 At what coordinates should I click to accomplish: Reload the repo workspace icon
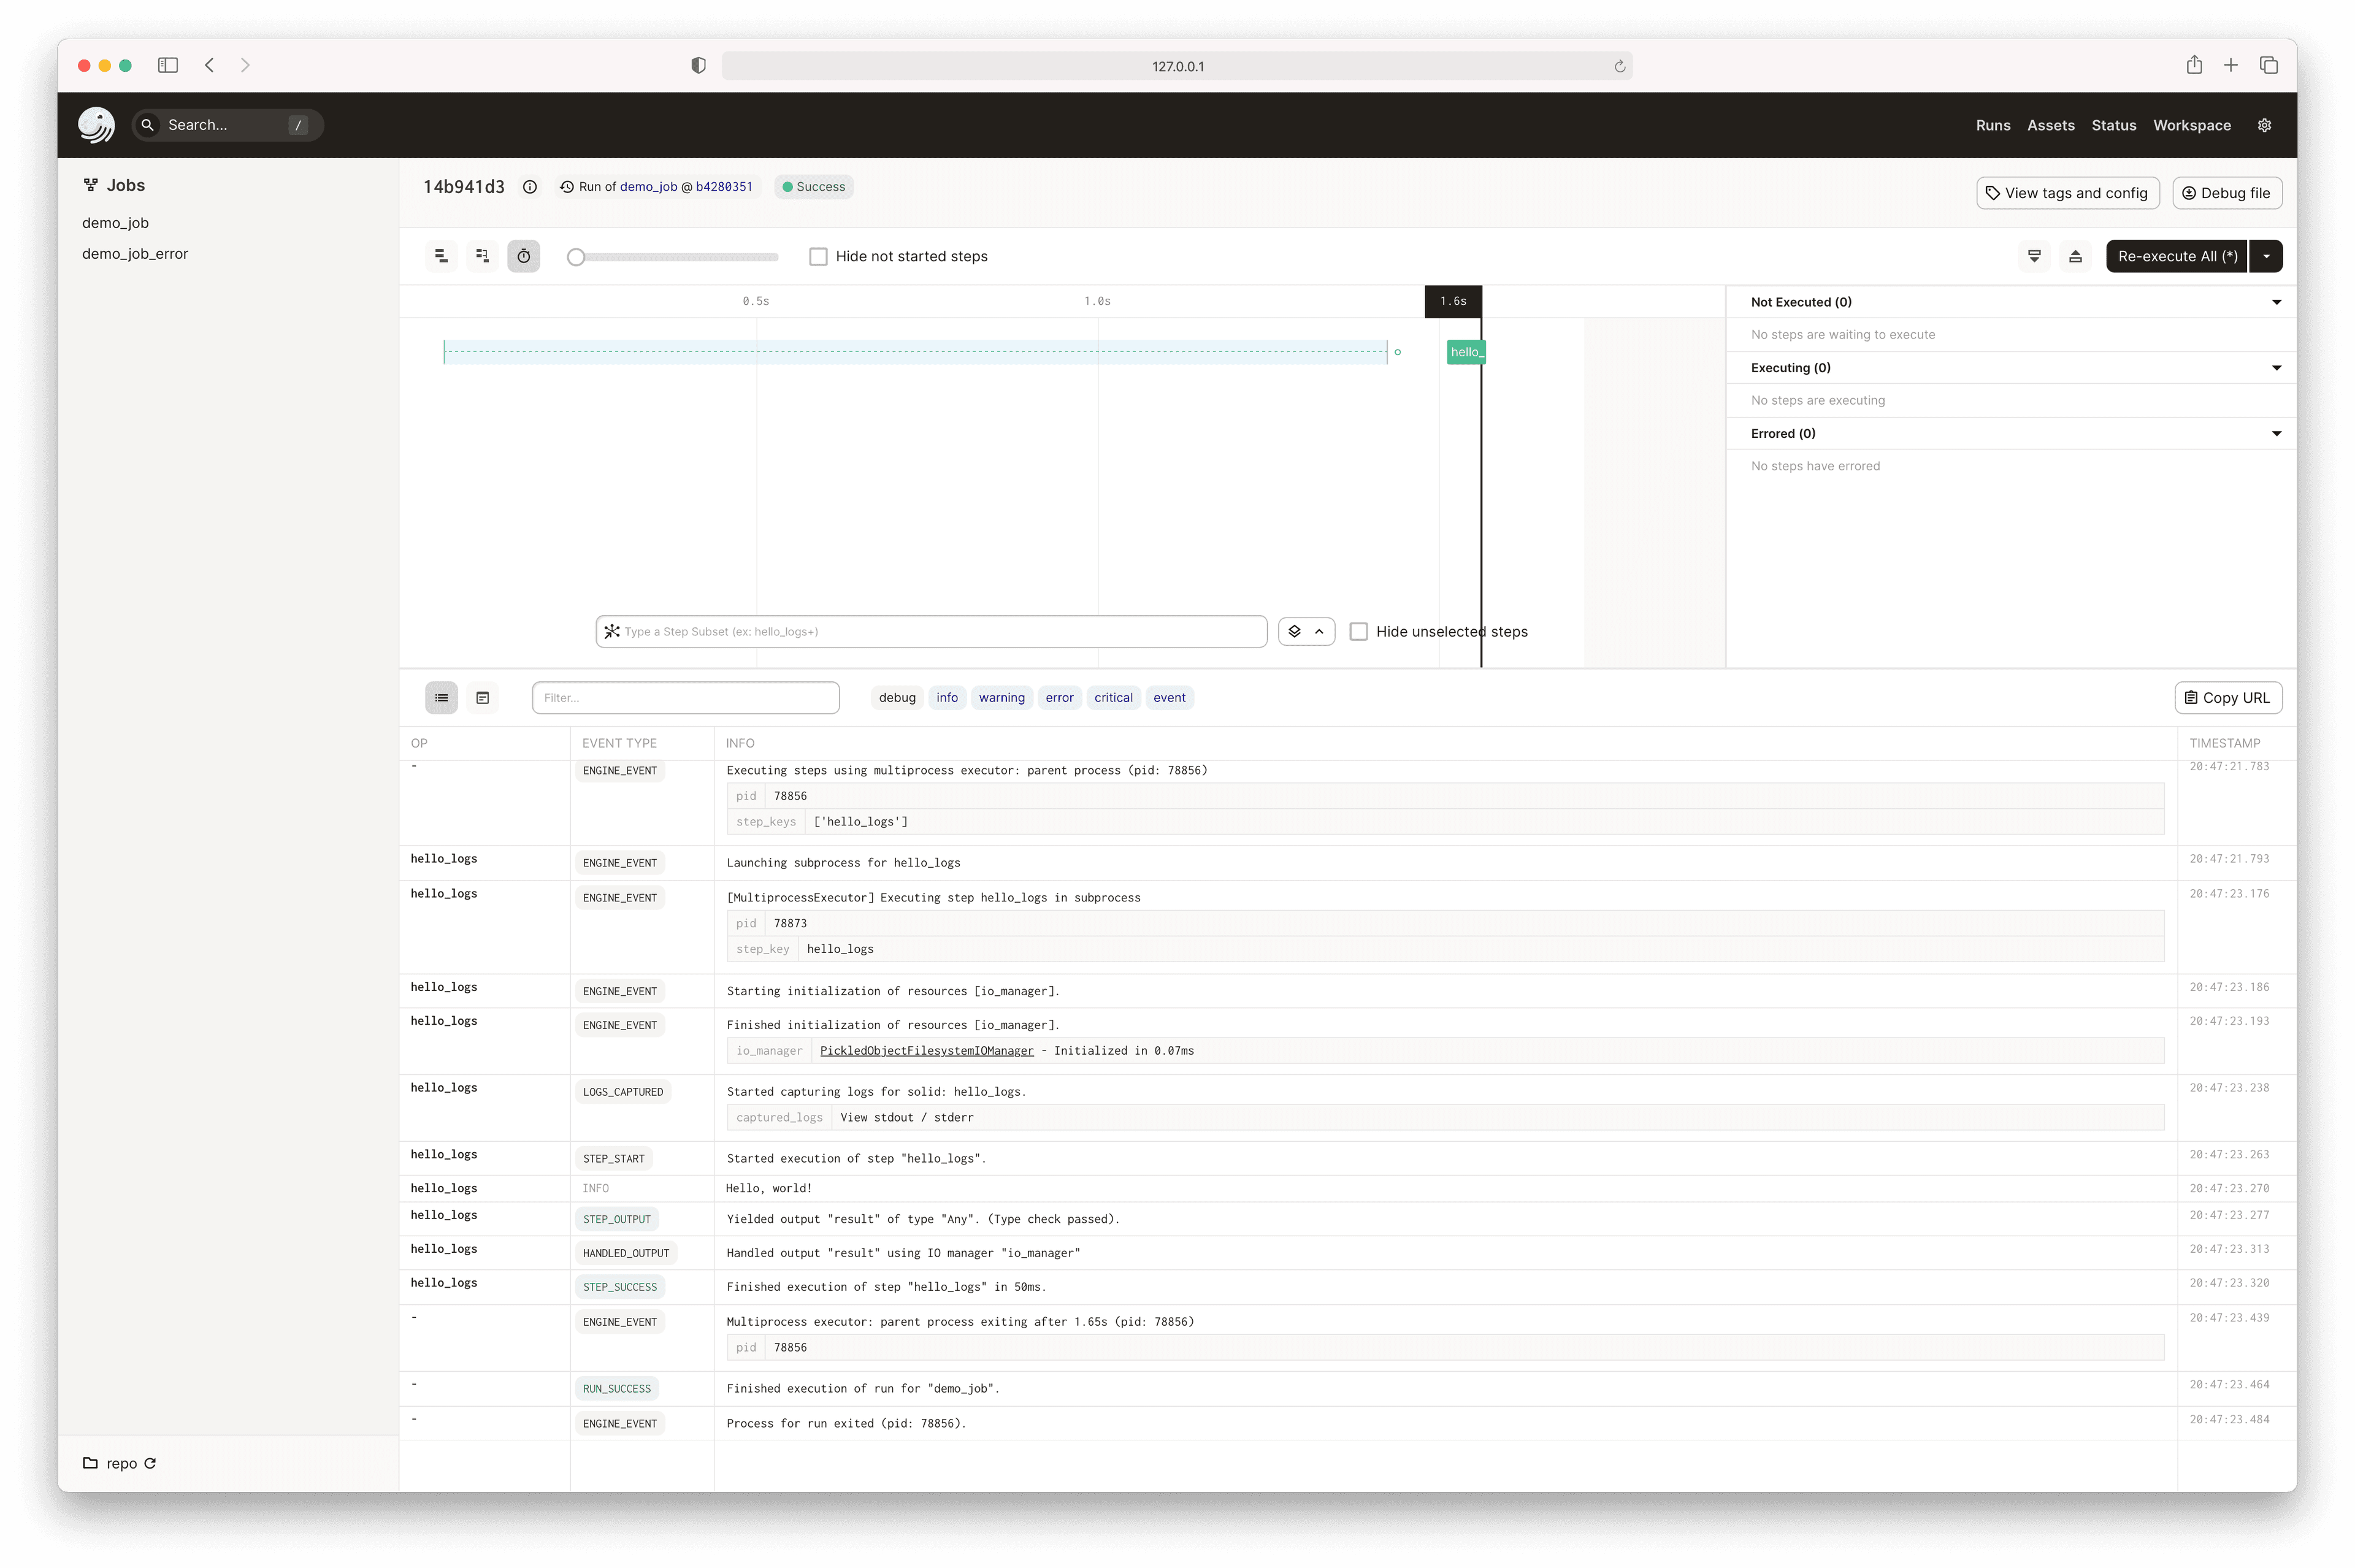150,1463
